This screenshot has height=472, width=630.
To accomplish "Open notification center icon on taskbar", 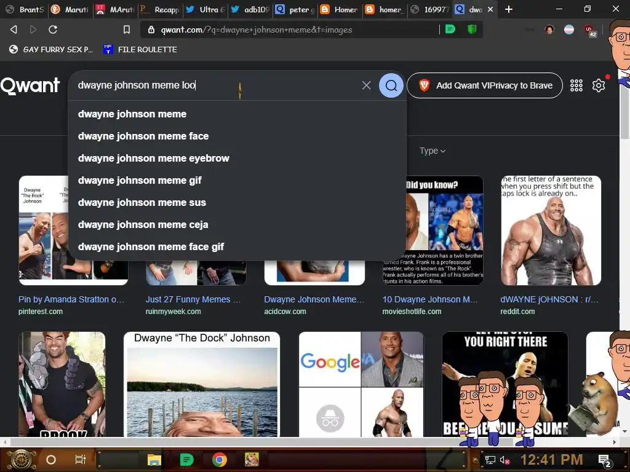I will (605, 460).
